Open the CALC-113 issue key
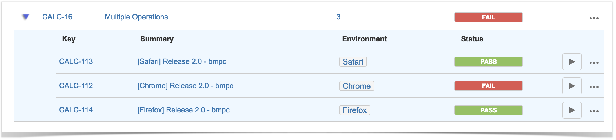Screen dimensions: 616x140 click(76, 61)
